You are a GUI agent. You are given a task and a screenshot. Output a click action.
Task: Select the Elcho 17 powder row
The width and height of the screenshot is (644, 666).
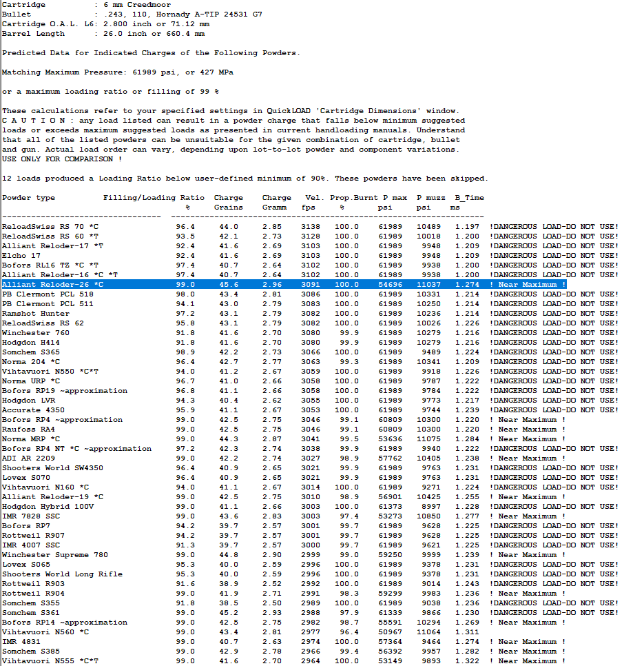click(x=310, y=256)
